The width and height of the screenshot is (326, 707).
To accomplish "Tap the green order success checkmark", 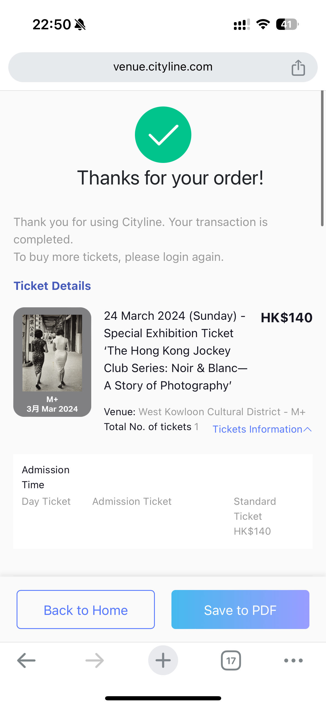I will point(163,135).
